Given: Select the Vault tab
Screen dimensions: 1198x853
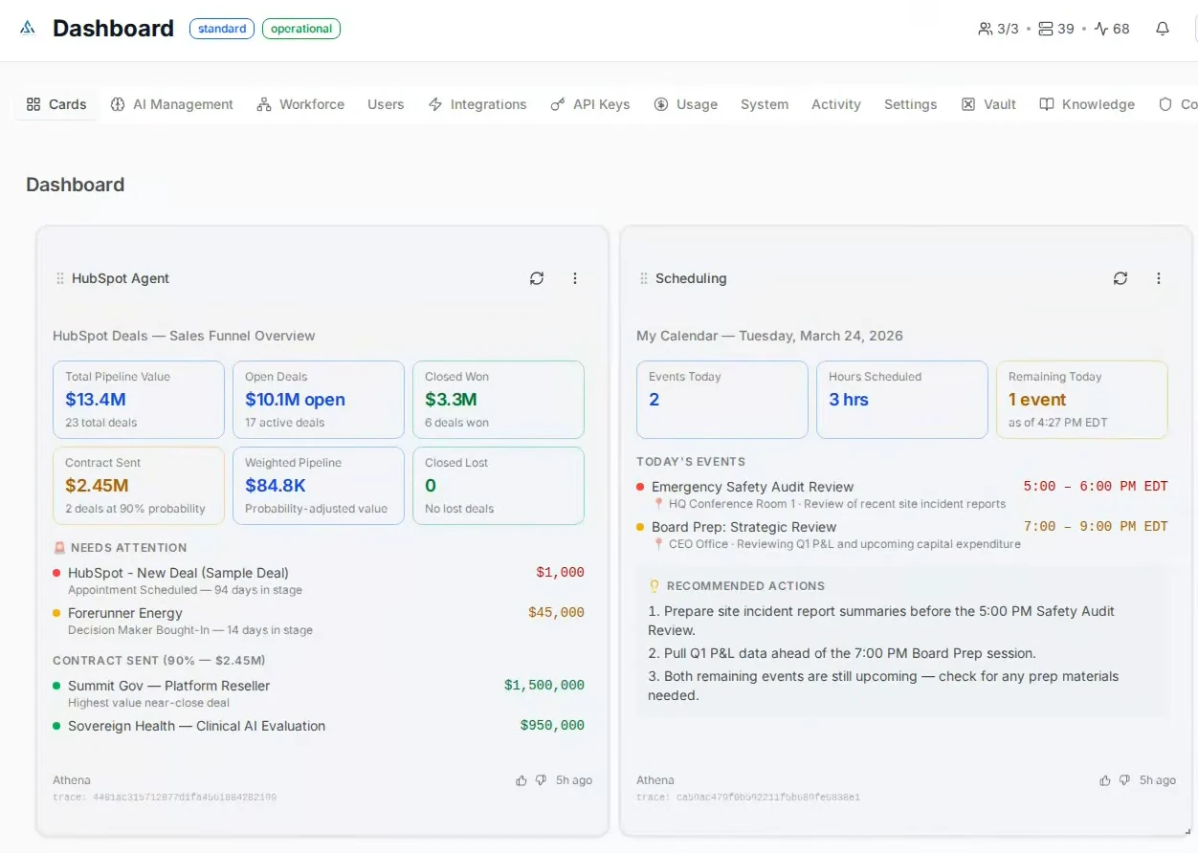Looking at the screenshot, I should (x=989, y=104).
